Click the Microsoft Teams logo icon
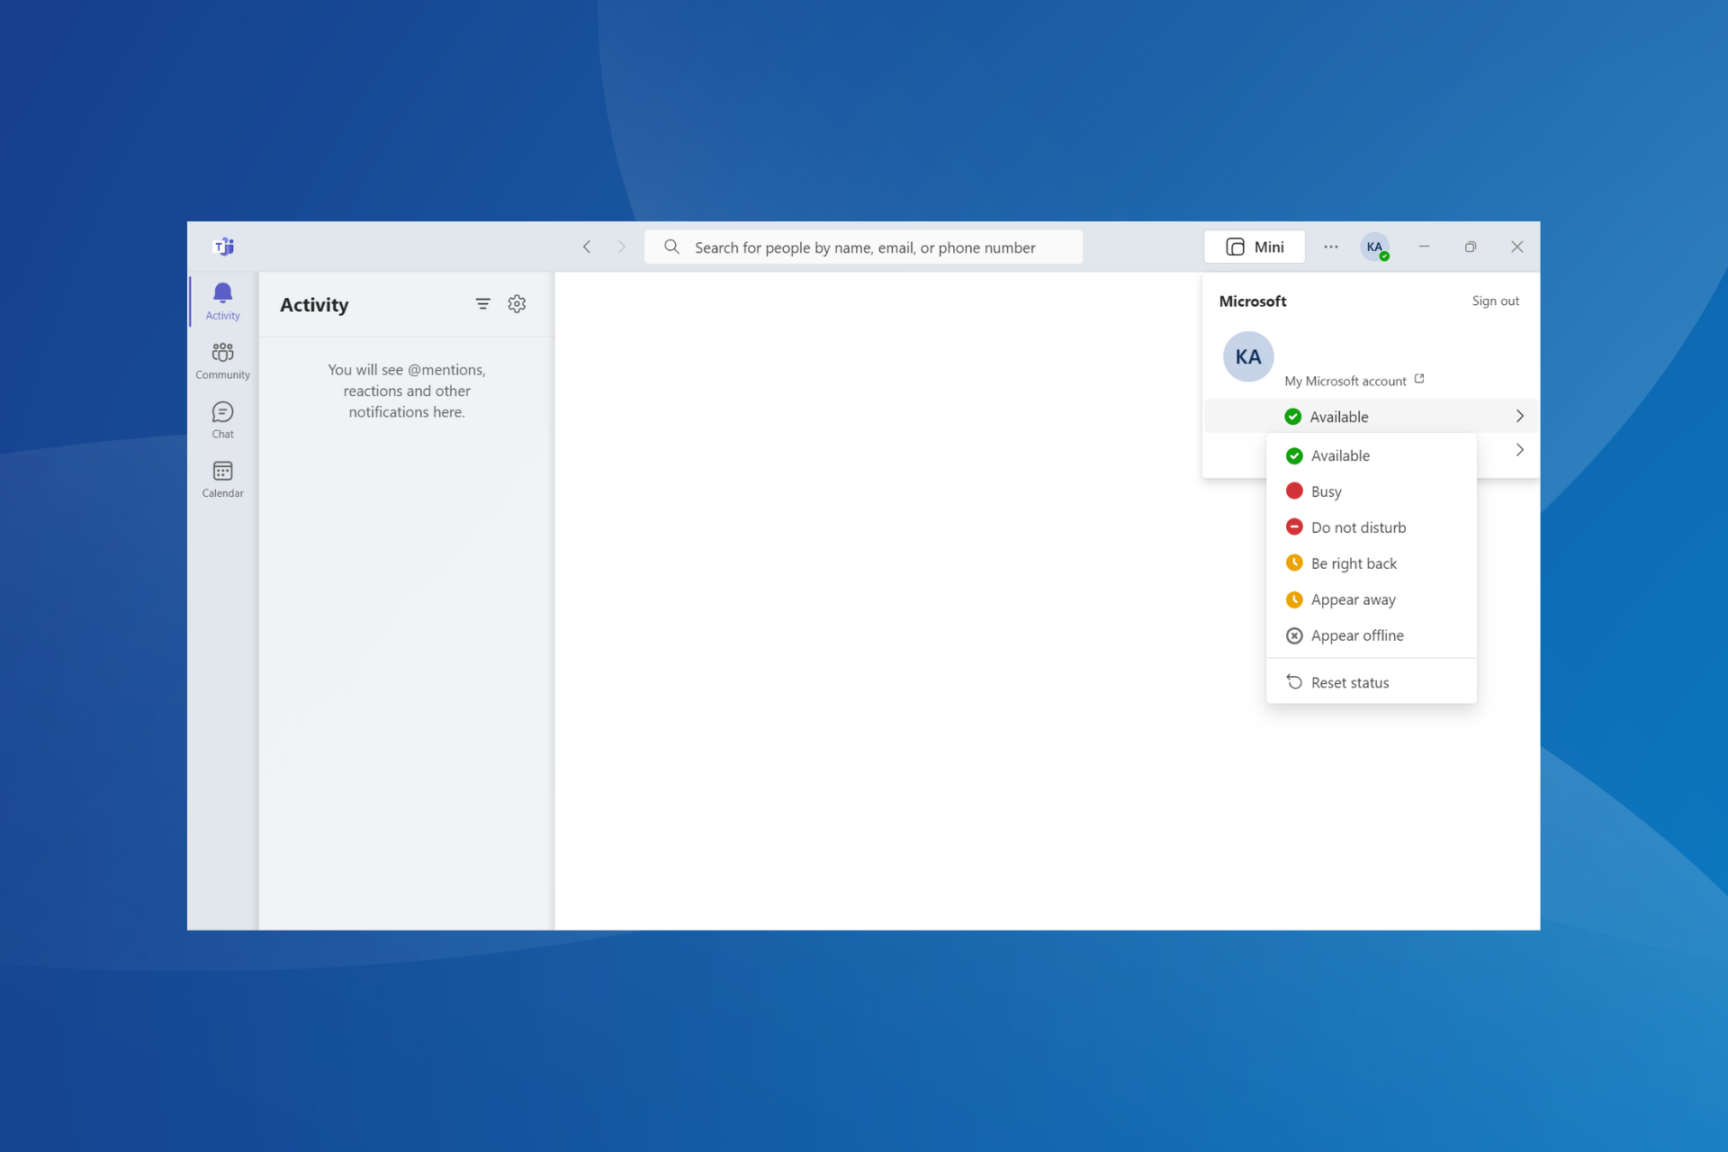 pos(224,247)
